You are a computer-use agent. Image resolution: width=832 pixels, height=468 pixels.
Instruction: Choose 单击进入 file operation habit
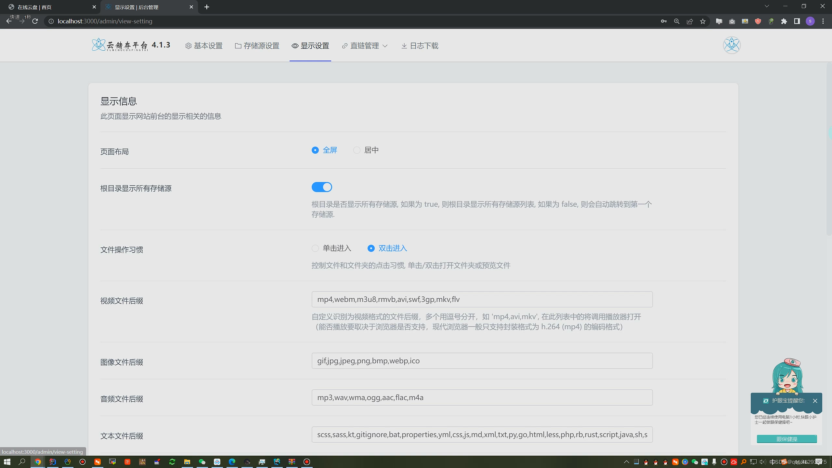[315, 248]
